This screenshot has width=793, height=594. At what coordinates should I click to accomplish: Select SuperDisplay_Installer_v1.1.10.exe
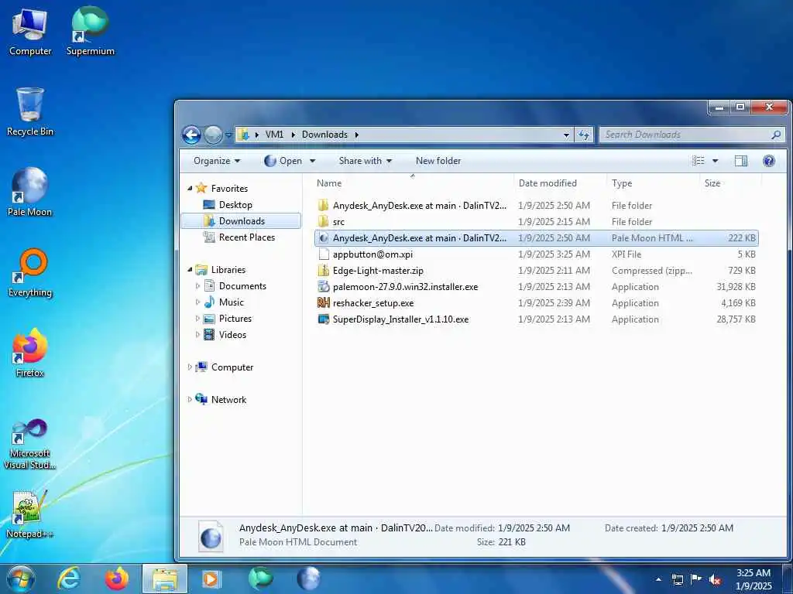[x=536, y=319]
